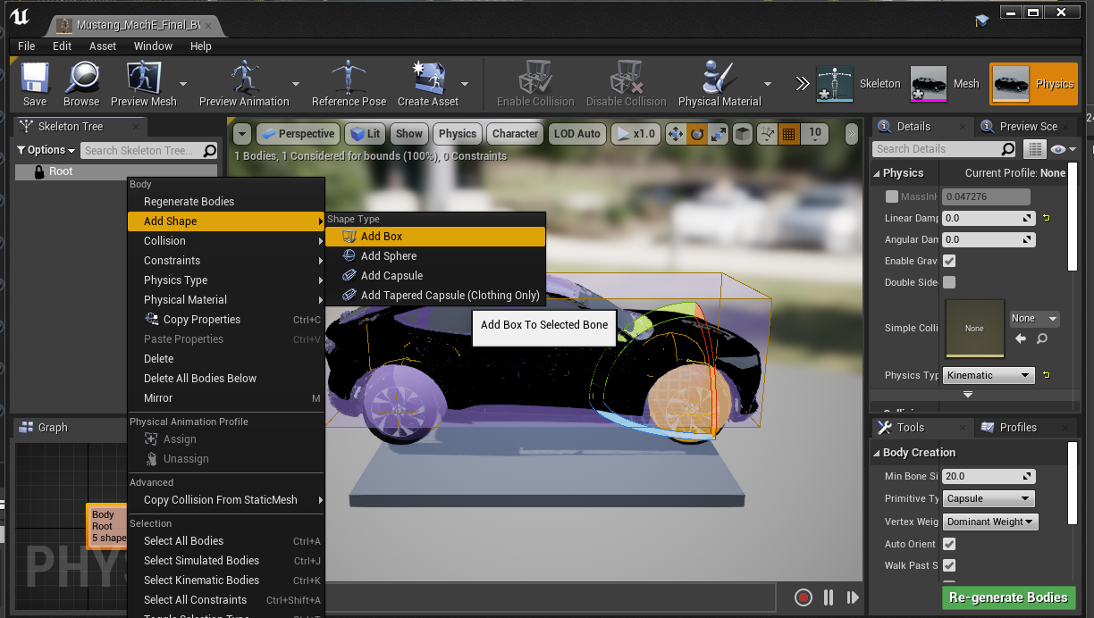
Task: Toggle Enable Gravity checkbox
Action: point(949,261)
